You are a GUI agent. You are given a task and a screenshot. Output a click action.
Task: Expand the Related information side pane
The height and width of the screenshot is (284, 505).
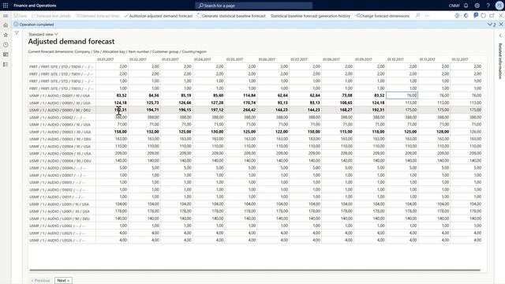(x=500, y=35)
